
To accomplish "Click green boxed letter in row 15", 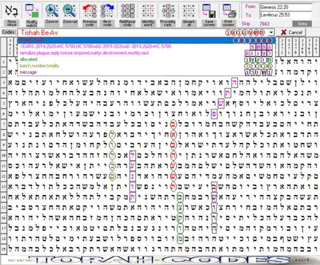I will pos(180,208).
